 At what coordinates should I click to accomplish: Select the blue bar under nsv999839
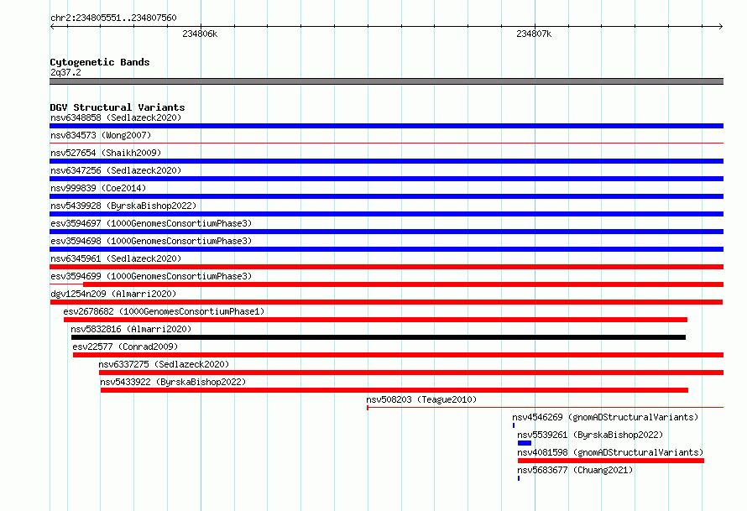tap(386, 196)
